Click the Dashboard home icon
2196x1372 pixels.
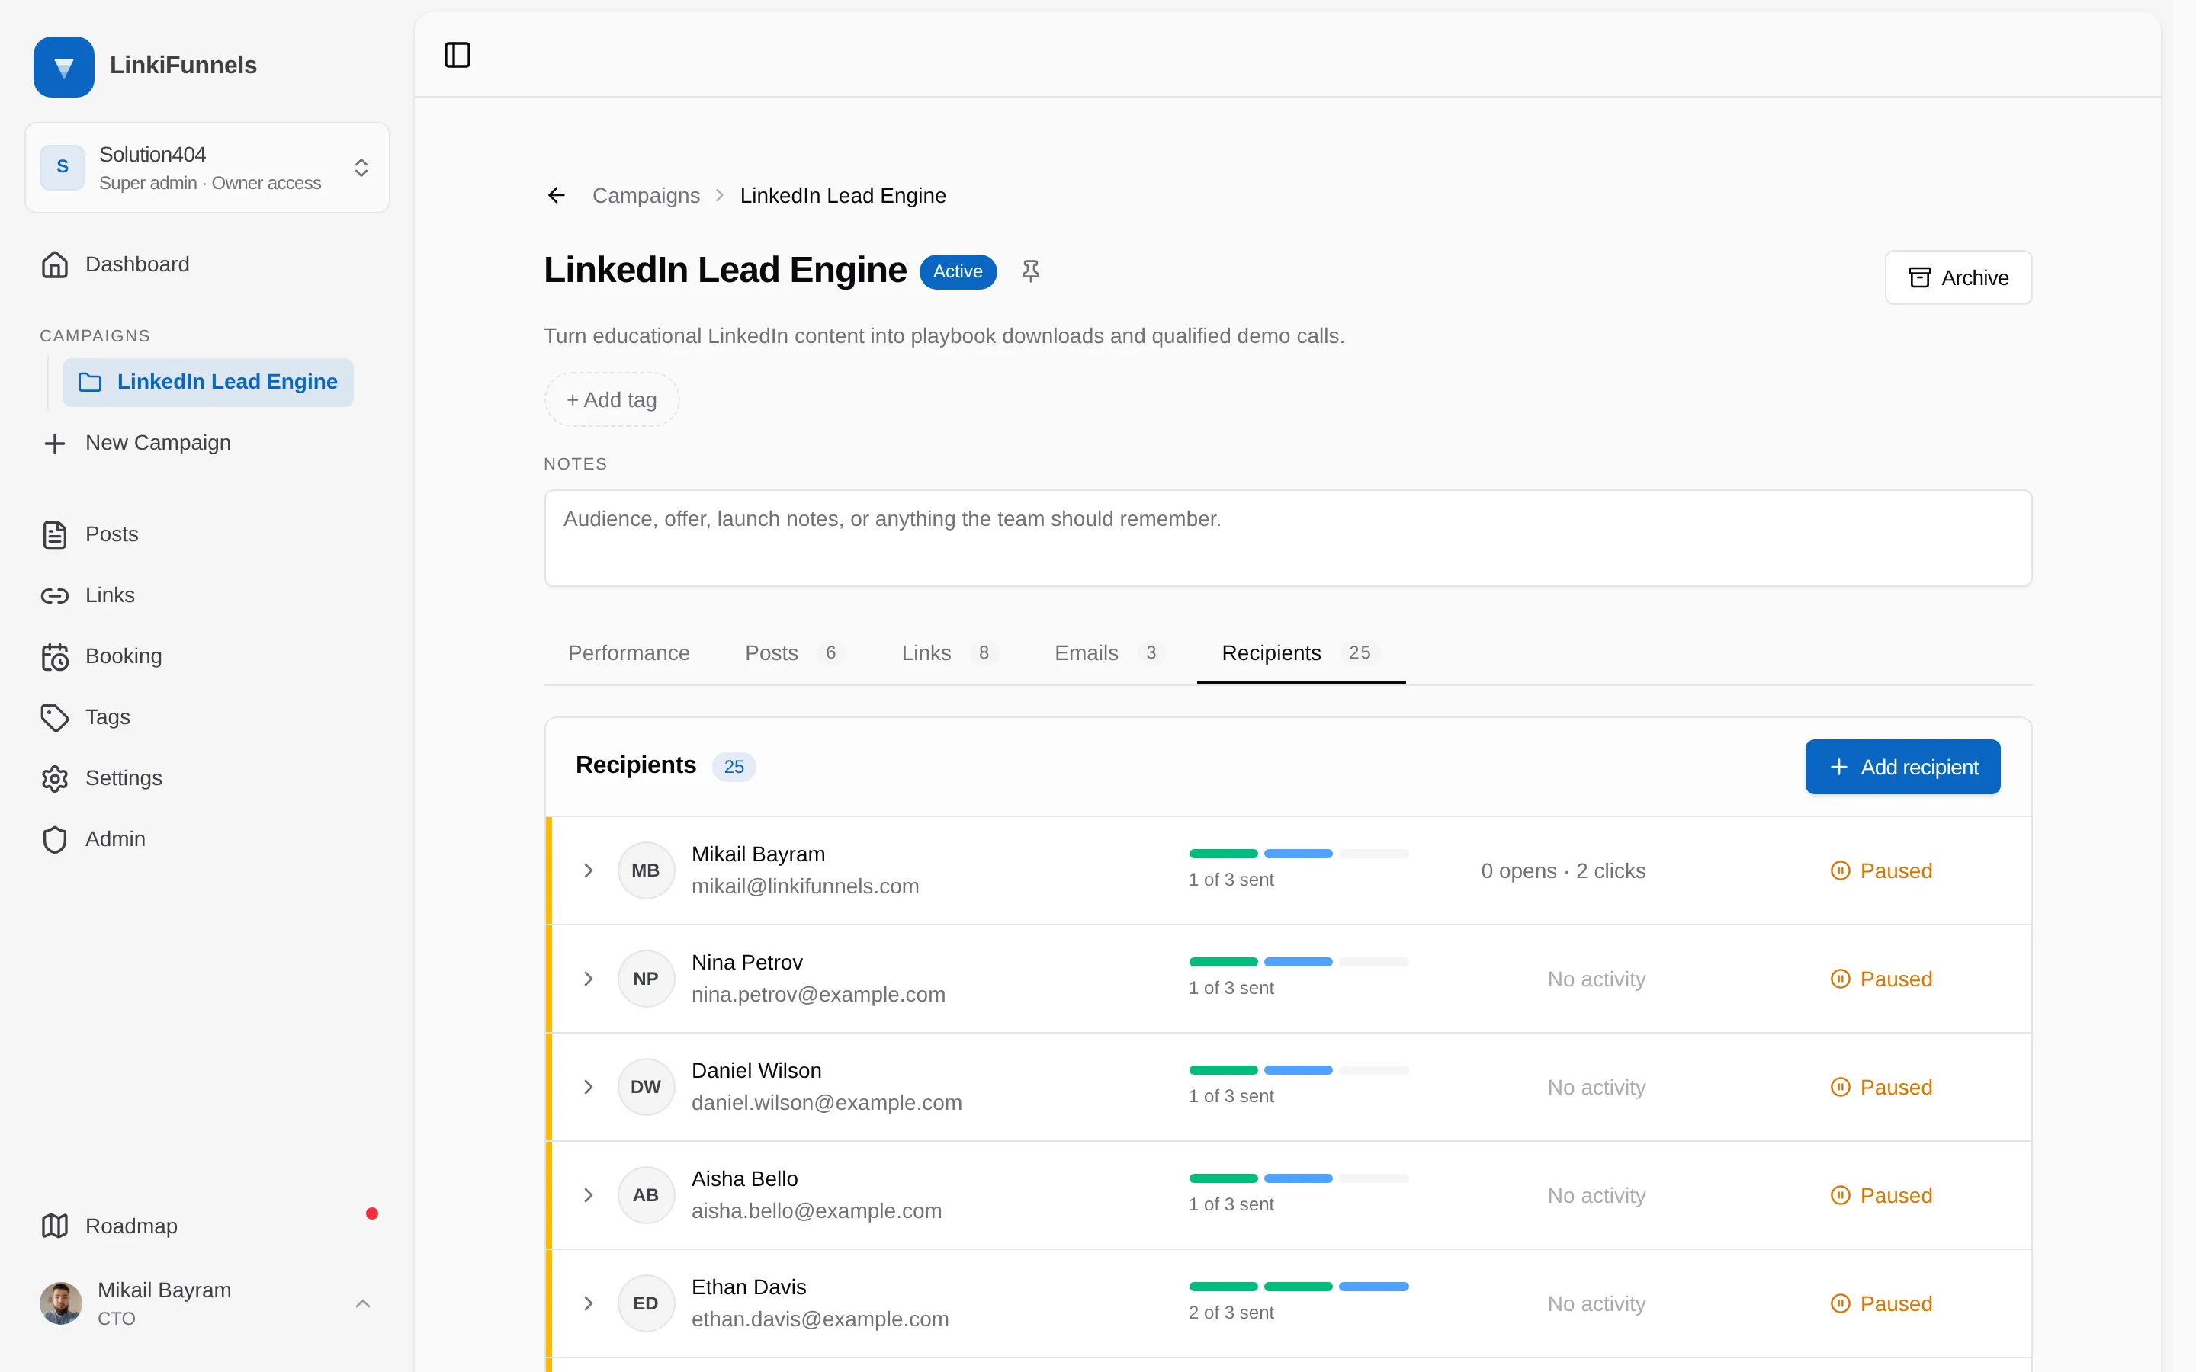click(54, 264)
